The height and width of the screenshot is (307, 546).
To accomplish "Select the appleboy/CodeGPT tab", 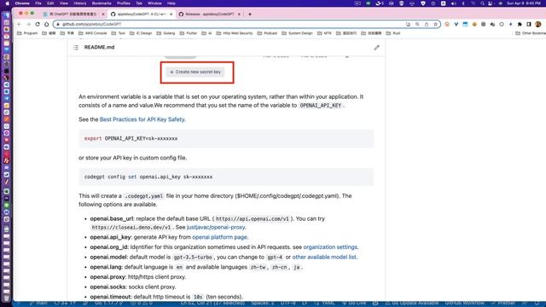I will [x=142, y=14].
